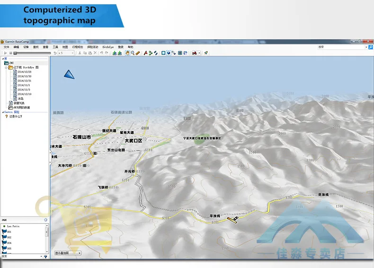Select list item 2014/11/1

click(x=21, y=85)
